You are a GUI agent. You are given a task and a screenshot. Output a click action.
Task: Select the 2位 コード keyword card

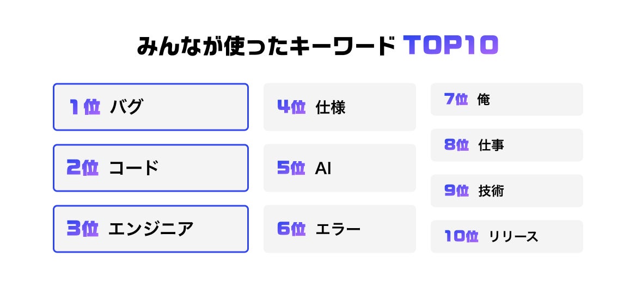(150, 168)
